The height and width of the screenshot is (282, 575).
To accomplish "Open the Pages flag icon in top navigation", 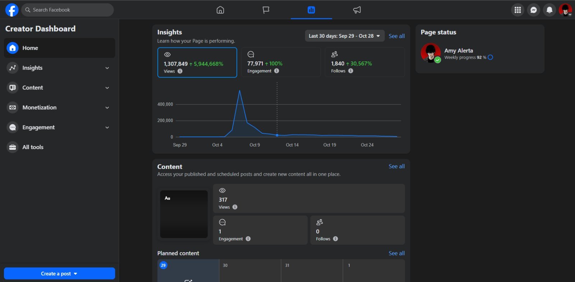I will [266, 10].
